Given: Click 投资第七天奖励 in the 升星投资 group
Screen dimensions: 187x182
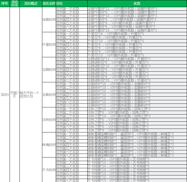Looking at the screenshot, I should click(x=72, y=55).
